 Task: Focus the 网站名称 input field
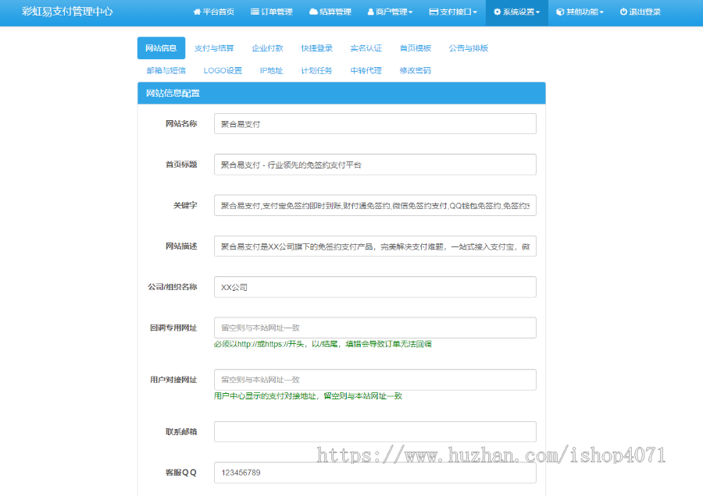tap(375, 124)
